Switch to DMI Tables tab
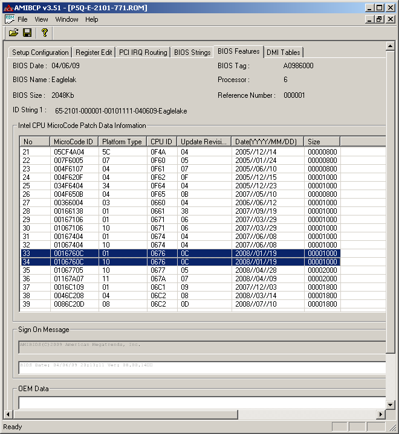Viewport: 399px width, 434px height. (284, 53)
